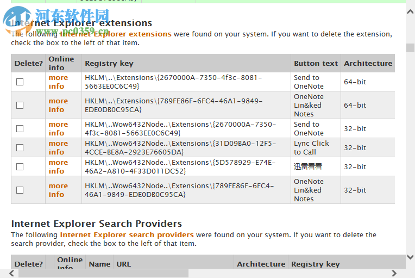Tick the delete checkbox for the 迅雷看看 extension

tap(20, 167)
